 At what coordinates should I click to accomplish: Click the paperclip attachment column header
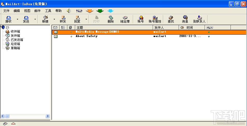pyautogui.click(x=71, y=28)
